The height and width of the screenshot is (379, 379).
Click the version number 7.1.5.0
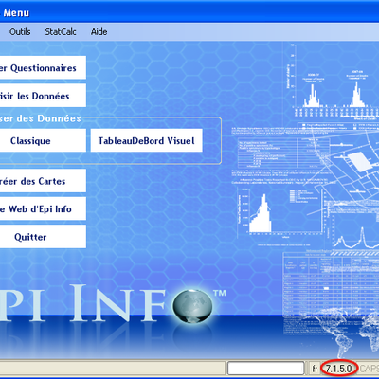(338, 369)
